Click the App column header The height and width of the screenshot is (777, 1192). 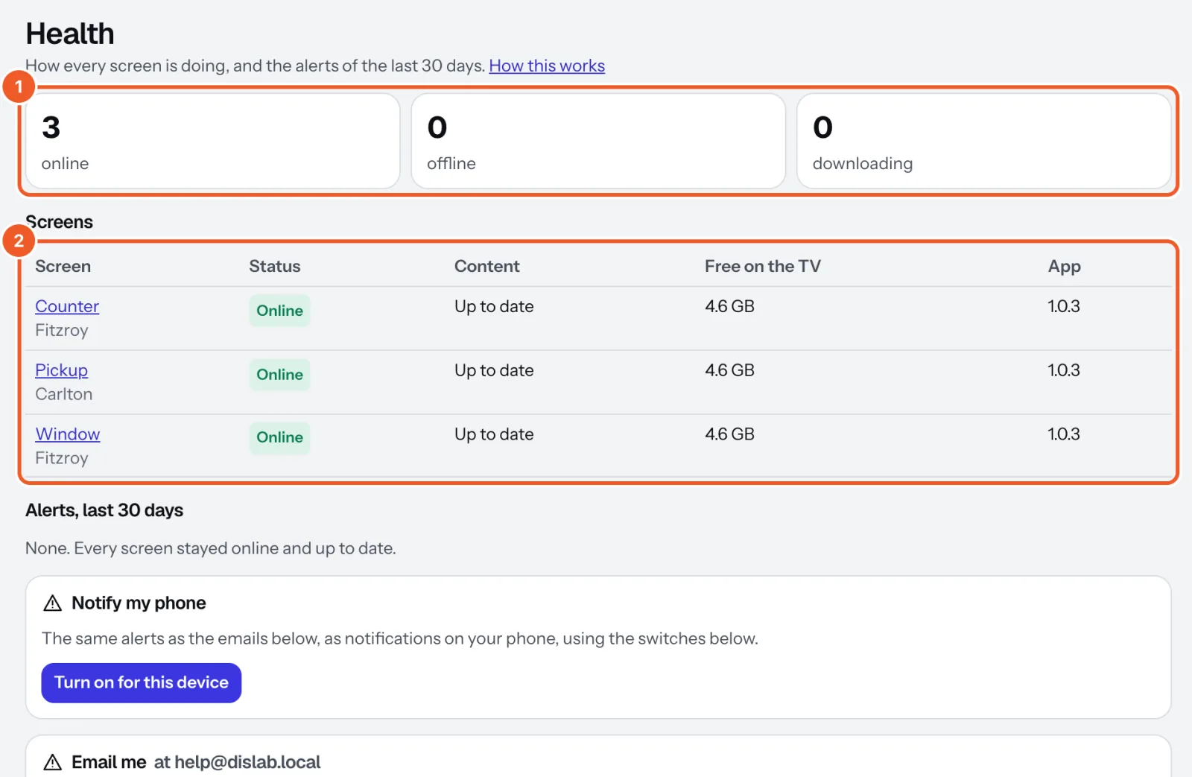click(1064, 266)
